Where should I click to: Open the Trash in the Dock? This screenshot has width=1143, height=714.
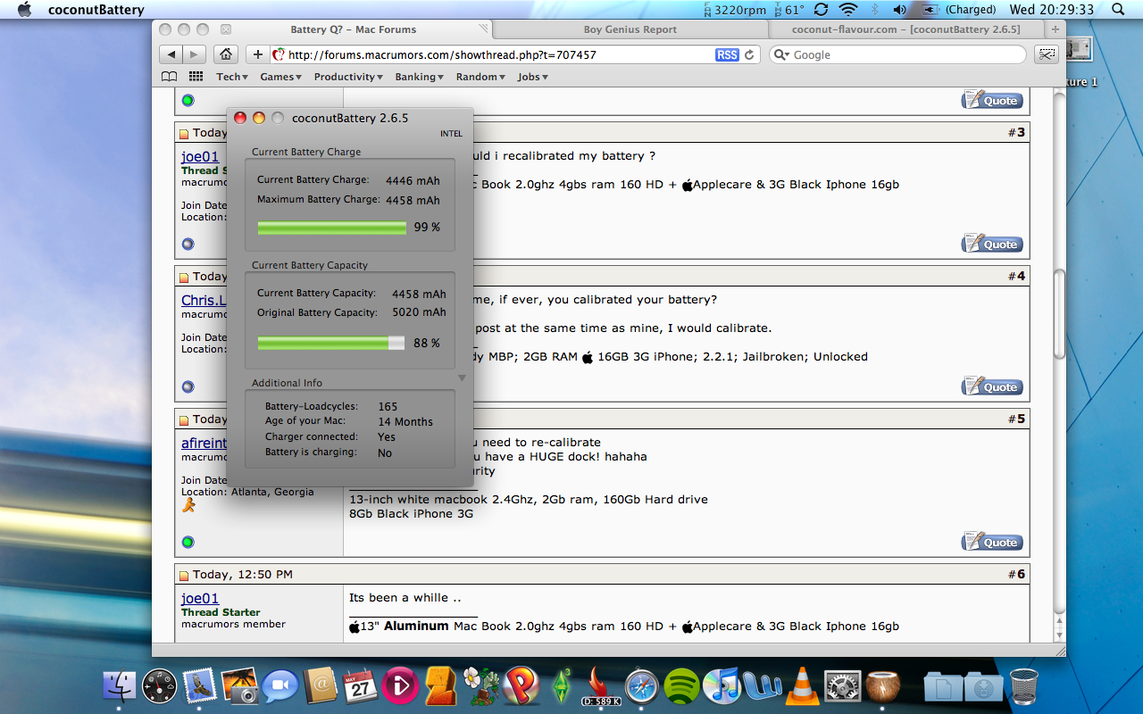1024,685
